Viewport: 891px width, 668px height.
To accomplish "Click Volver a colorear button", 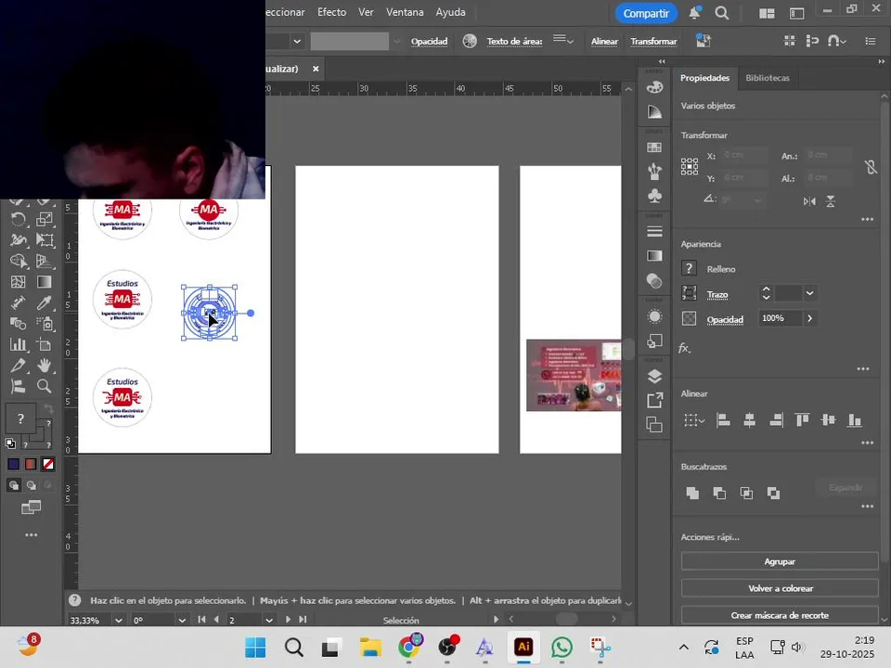I will coord(780,588).
